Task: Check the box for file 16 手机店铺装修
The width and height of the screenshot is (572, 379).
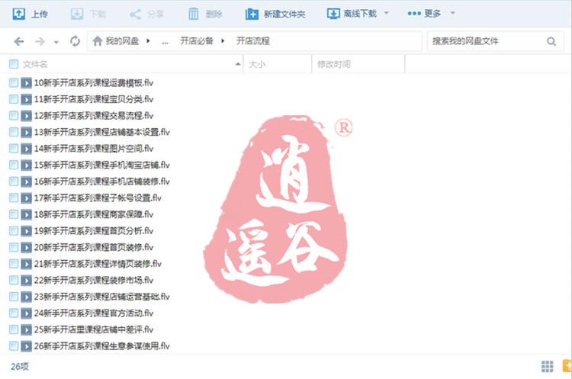Action: 14,181
